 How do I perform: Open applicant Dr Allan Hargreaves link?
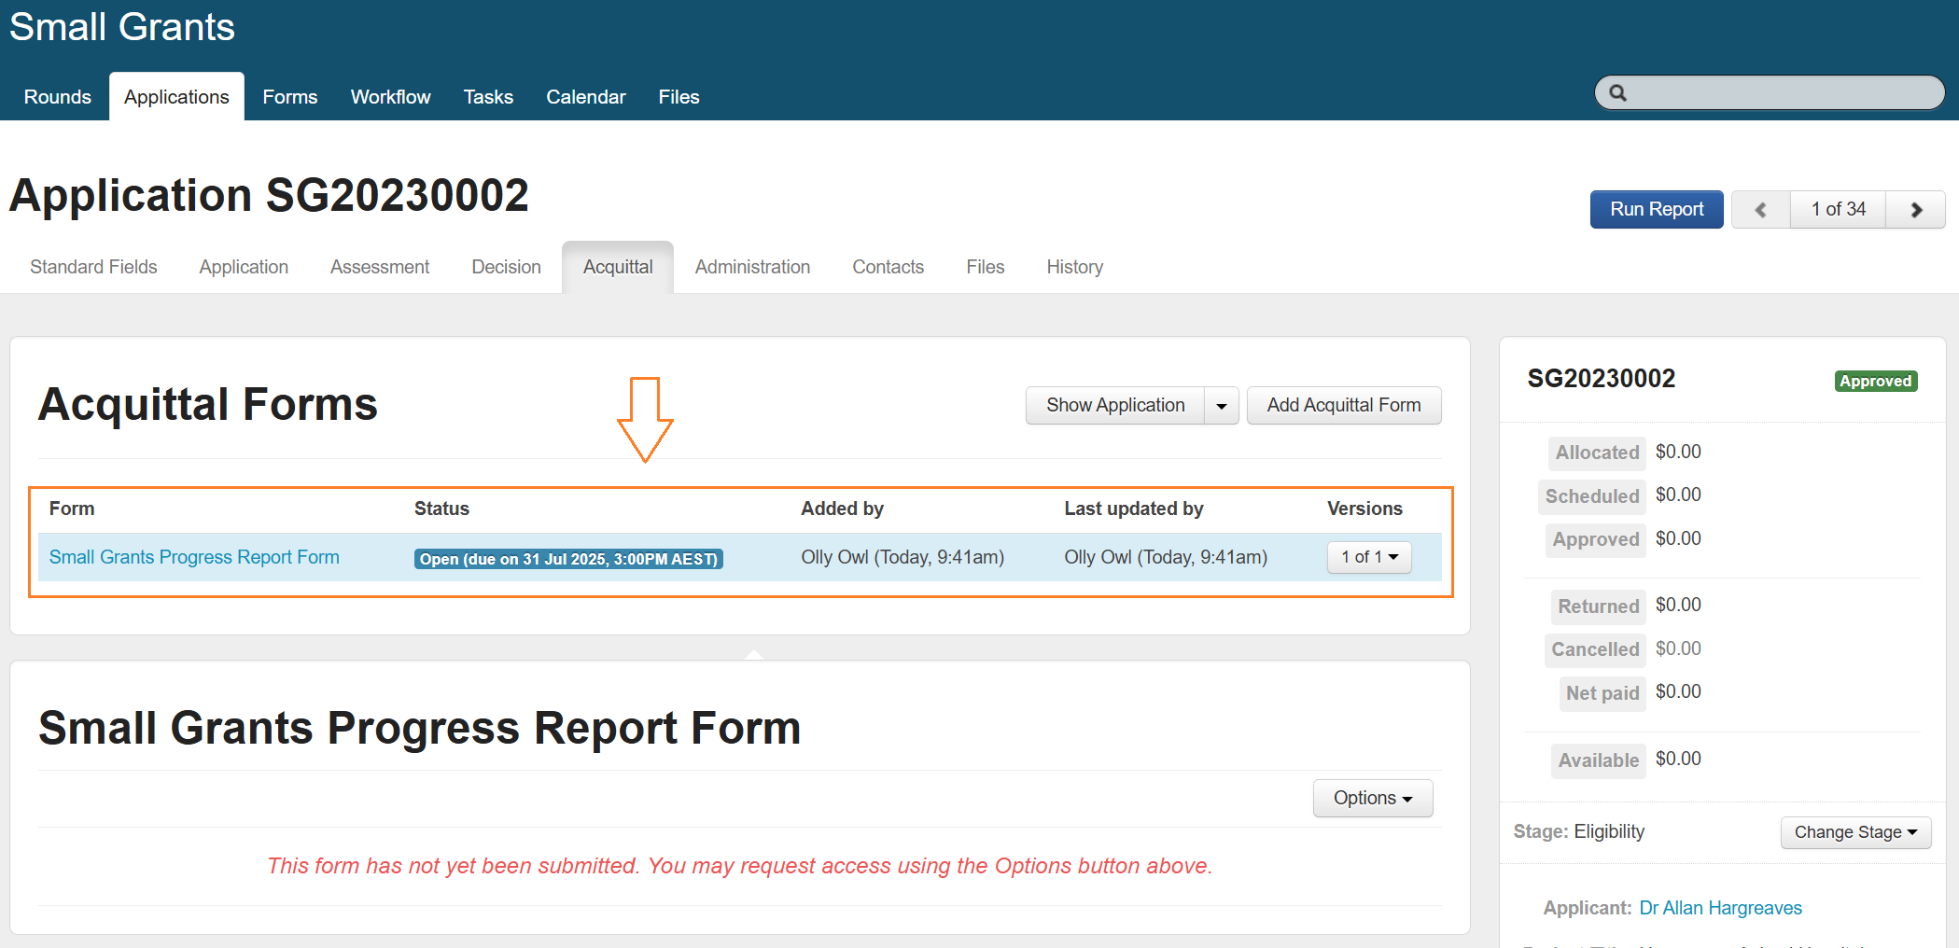[x=1720, y=908]
